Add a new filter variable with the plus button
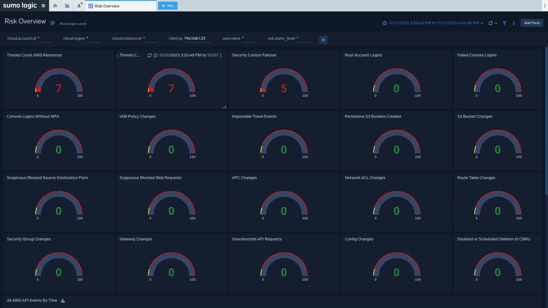Viewport: 548px width, 308px height. coord(323,40)
